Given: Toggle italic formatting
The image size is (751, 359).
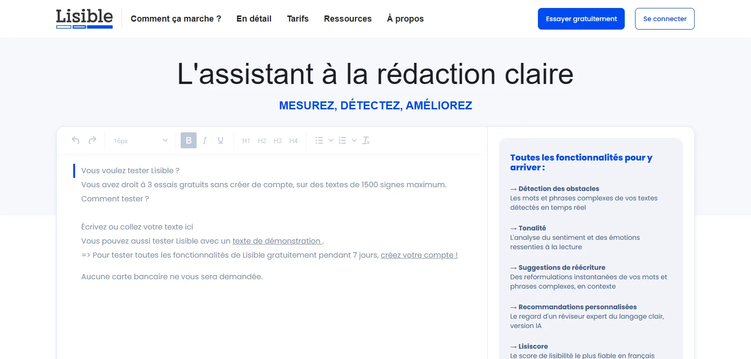Looking at the screenshot, I should click(x=205, y=140).
